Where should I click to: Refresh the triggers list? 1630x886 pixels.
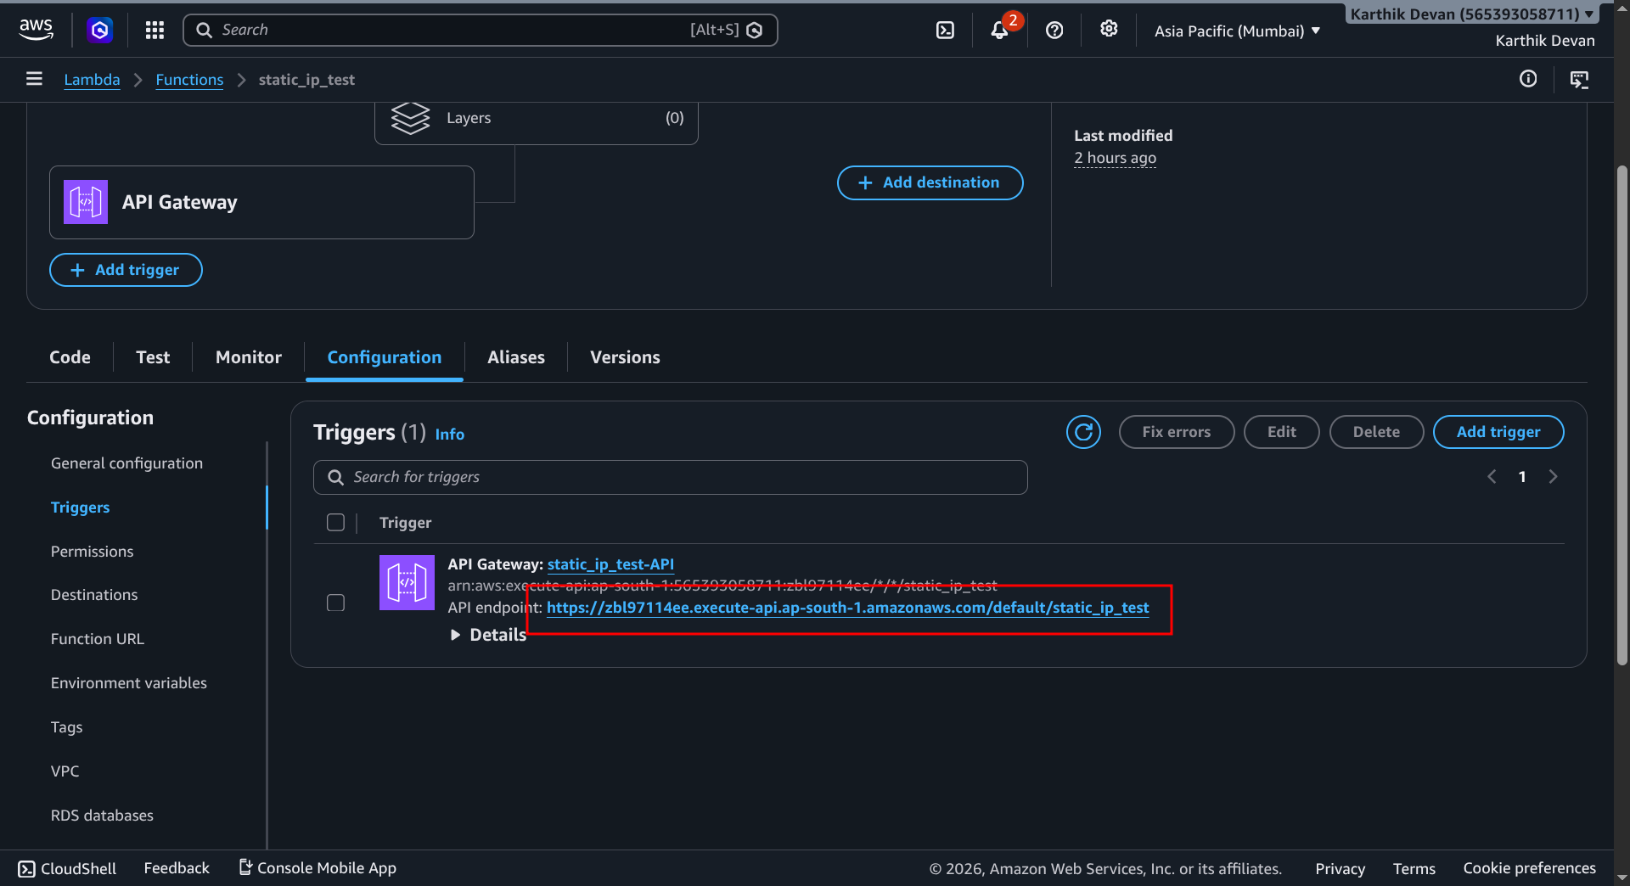(x=1083, y=432)
